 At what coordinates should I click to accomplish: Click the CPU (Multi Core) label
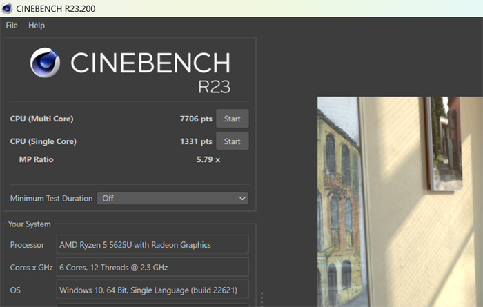click(41, 119)
